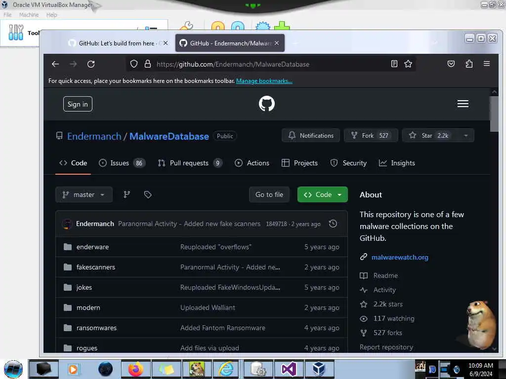506x379 pixels.
Task: View the 117 watching link
Action: [394, 318]
